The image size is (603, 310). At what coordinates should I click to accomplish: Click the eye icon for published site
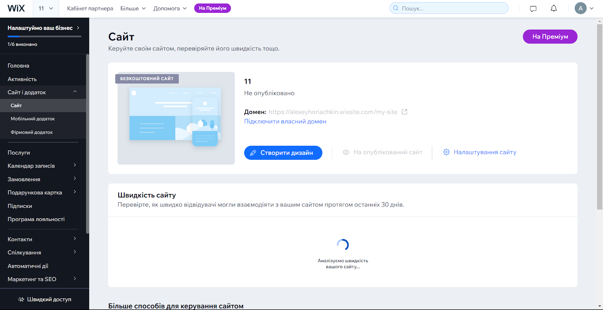346,152
